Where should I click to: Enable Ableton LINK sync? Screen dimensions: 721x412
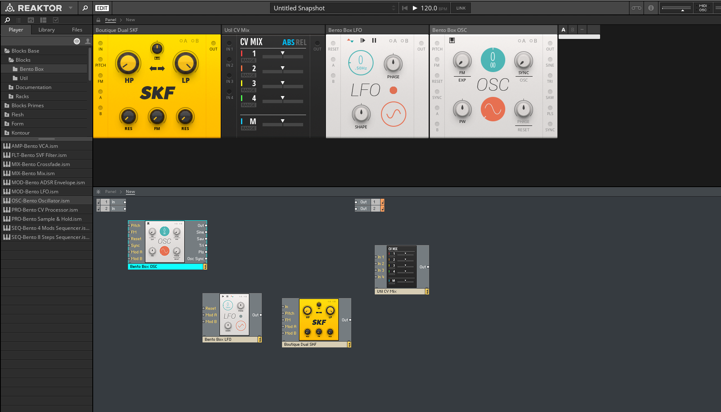tap(461, 8)
